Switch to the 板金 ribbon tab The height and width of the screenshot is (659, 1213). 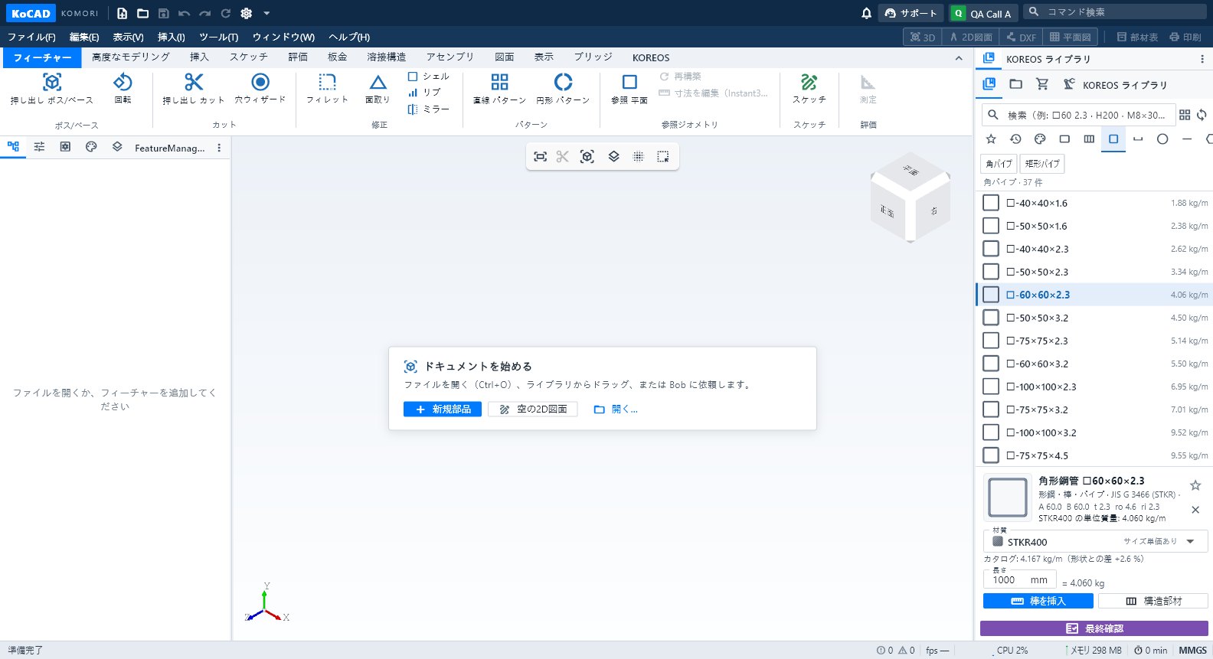337,57
